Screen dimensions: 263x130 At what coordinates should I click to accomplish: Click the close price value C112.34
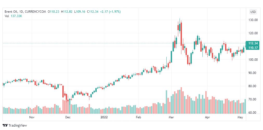93,12
